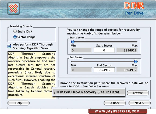The width and height of the screenshot is (156, 114).
Task: Click the DDR app logo icon
Action: pyautogui.click(x=14, y=8)
